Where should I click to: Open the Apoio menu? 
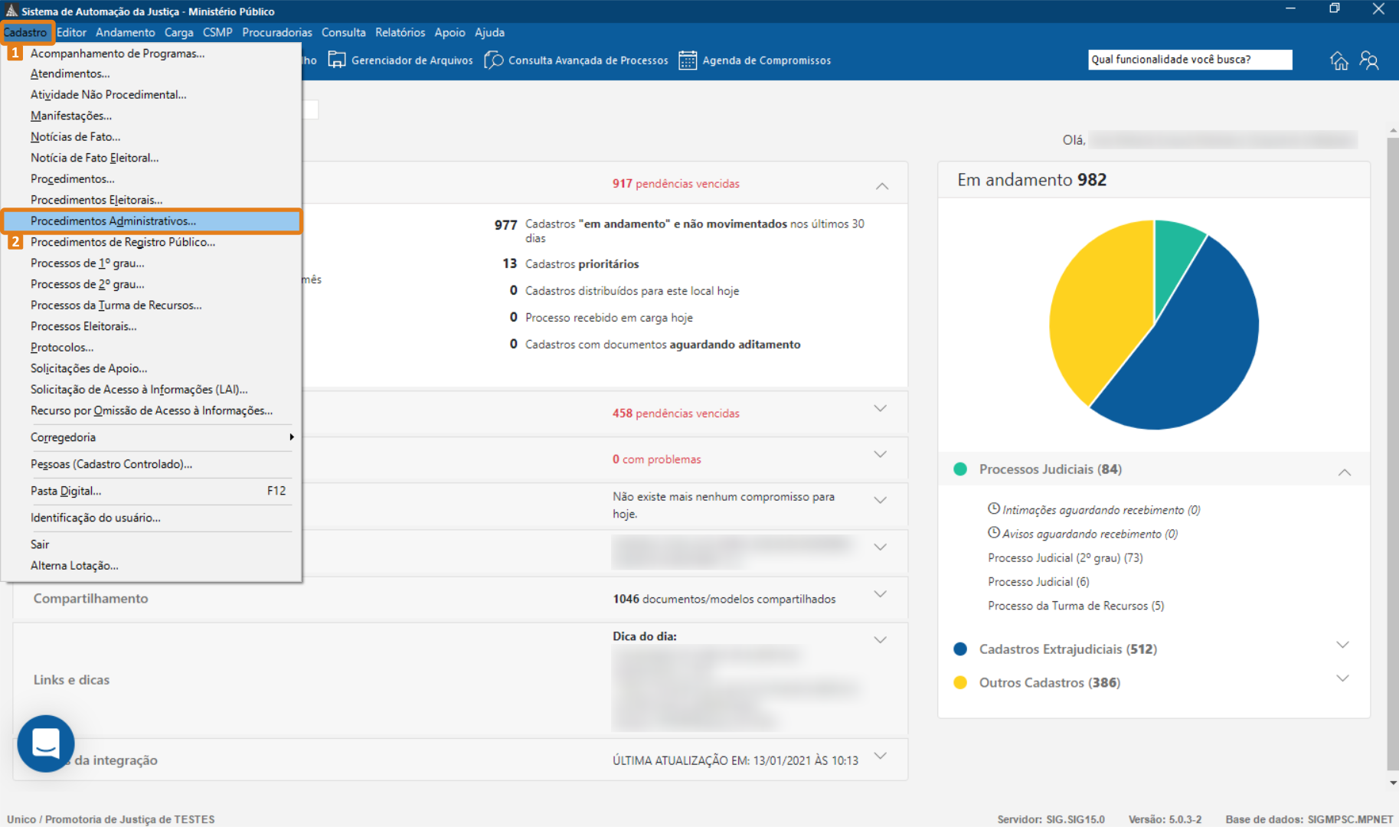(449, 32)
